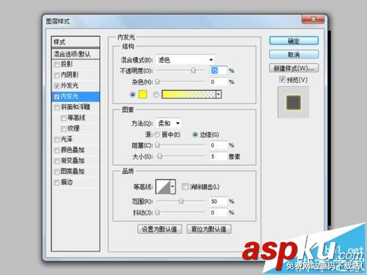Open the gradient picker dropdown arrow
The image size is (367, 275).
219,95
